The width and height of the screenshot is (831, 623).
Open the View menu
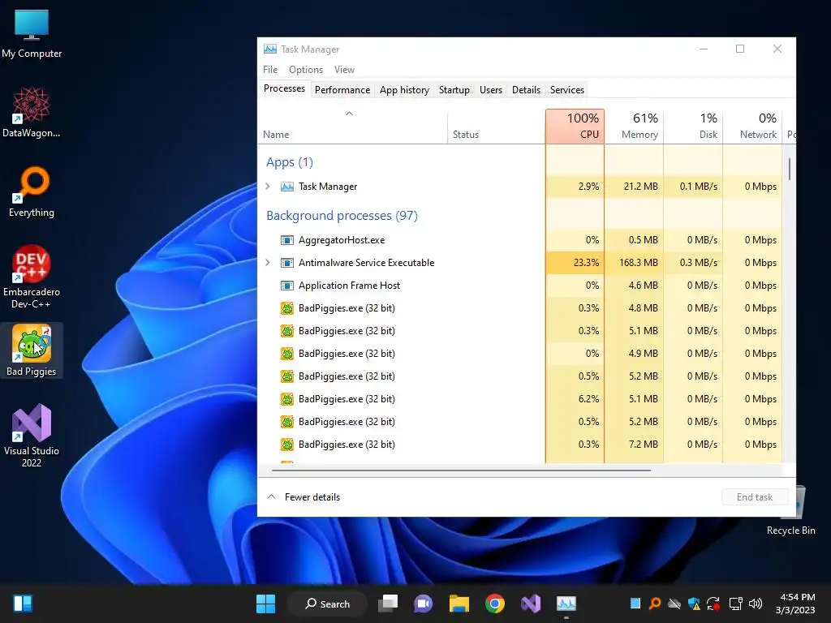[x=344, y=70]
